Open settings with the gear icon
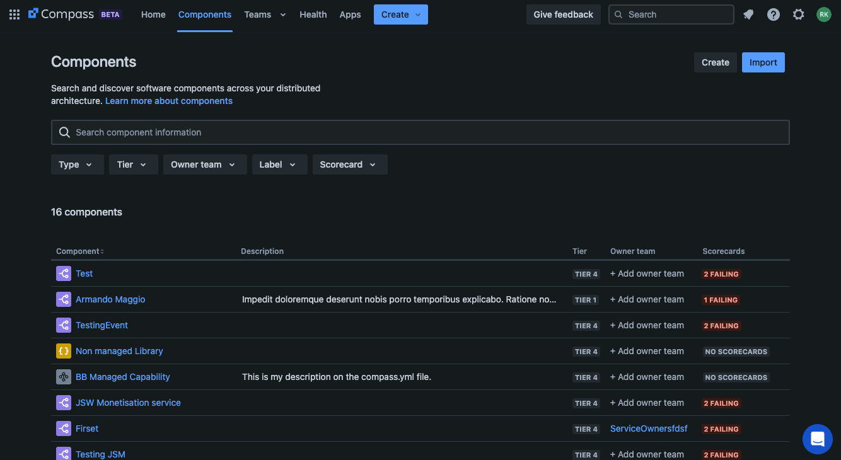The image size is (841, 460). click(799, 14)
